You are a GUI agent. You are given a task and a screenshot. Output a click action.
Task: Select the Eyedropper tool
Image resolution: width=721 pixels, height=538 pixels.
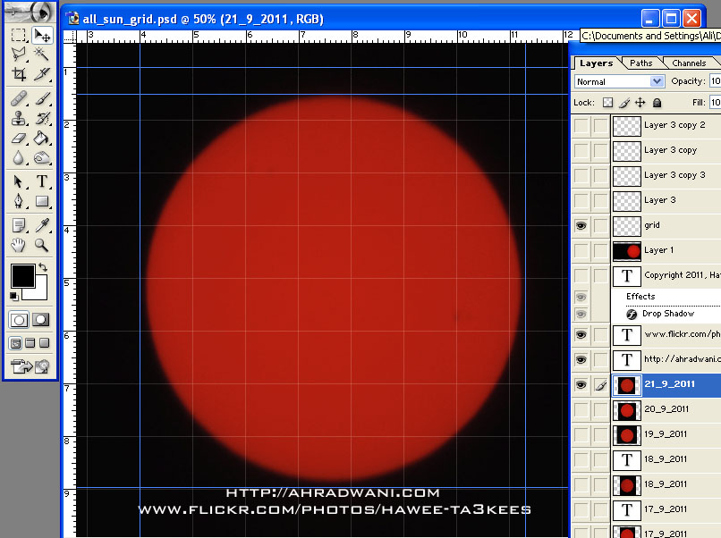pyautogui.click(x=42, y=225)
